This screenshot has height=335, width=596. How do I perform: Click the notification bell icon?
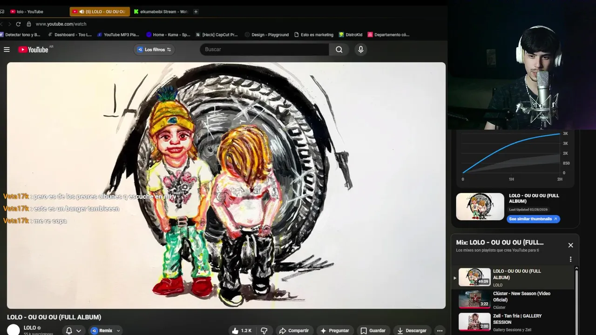69,331
